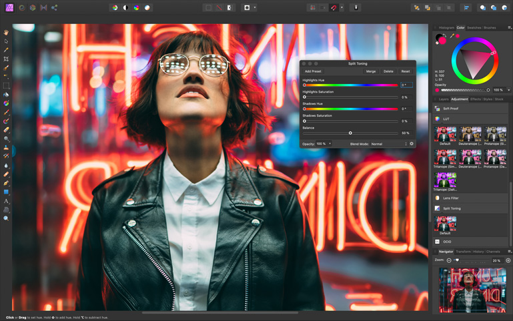Viewport: 513px width, 321px height.
Task: Select the Hand (View) tool
Action: click(6, 33)
